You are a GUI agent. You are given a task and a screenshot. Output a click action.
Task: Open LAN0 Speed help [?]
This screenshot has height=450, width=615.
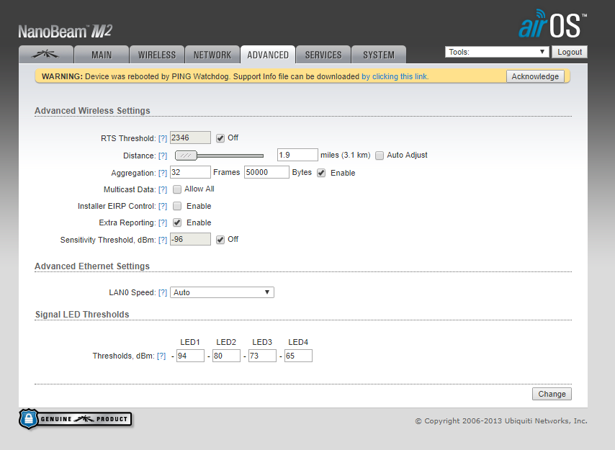pos(163,292)
